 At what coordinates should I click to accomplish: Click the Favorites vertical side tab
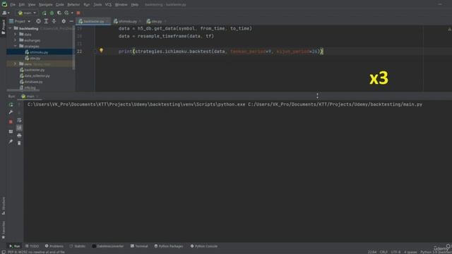3,230
